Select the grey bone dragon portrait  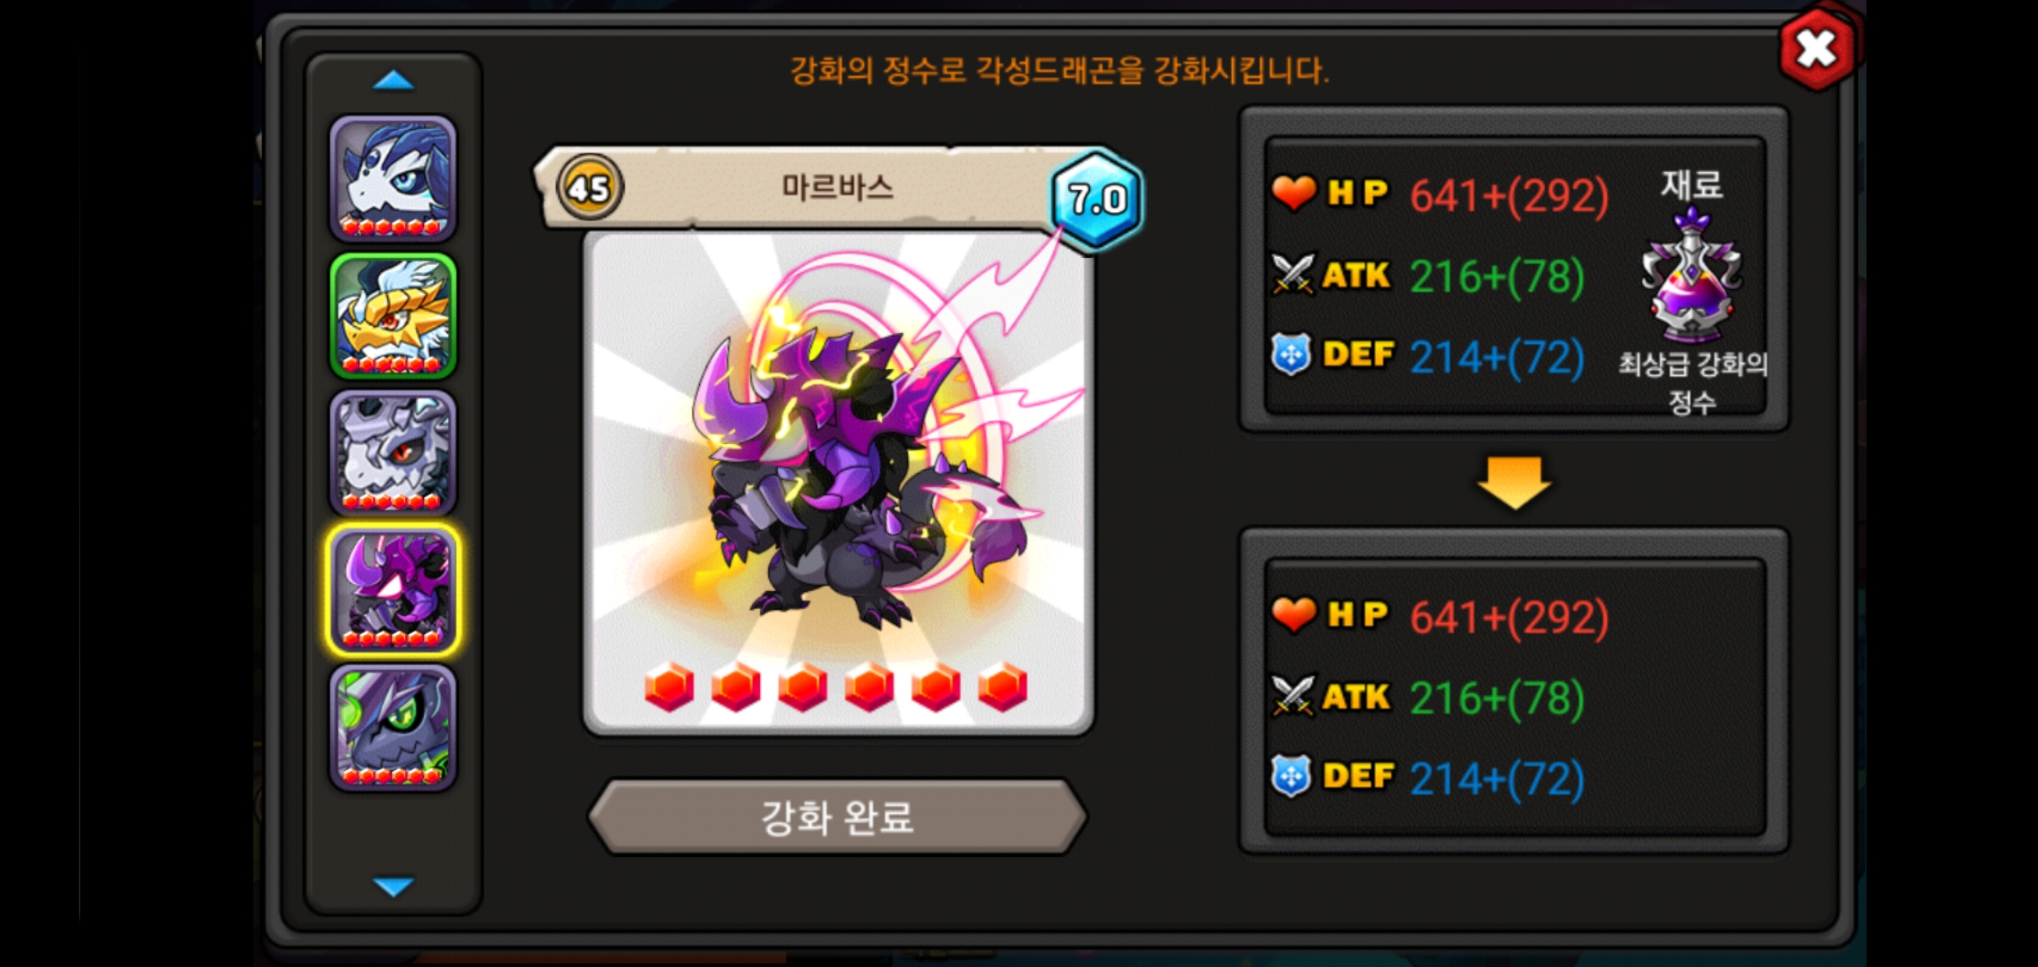[393, 454]
